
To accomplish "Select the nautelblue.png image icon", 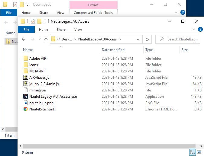I will [x=26, y=103].
